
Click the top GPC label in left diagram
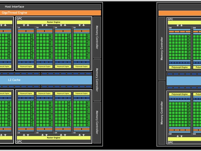click(19, 19)
